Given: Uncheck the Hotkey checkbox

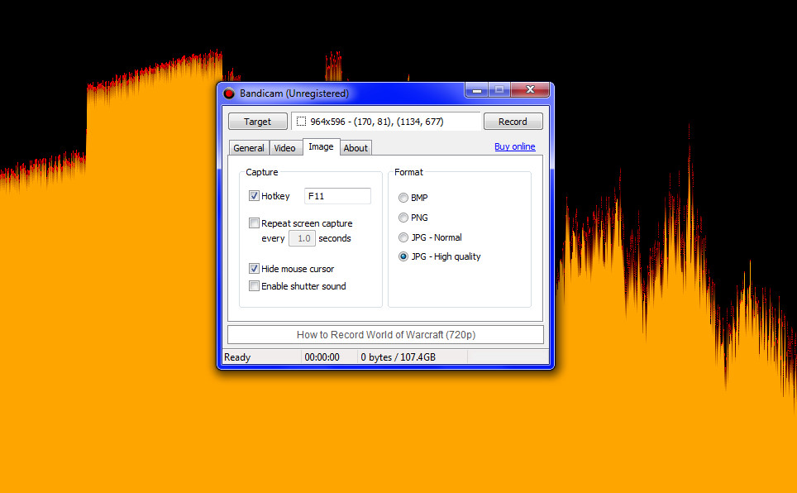Looking at the screenshot, I should pyautogui.click(x=254, y=196).
